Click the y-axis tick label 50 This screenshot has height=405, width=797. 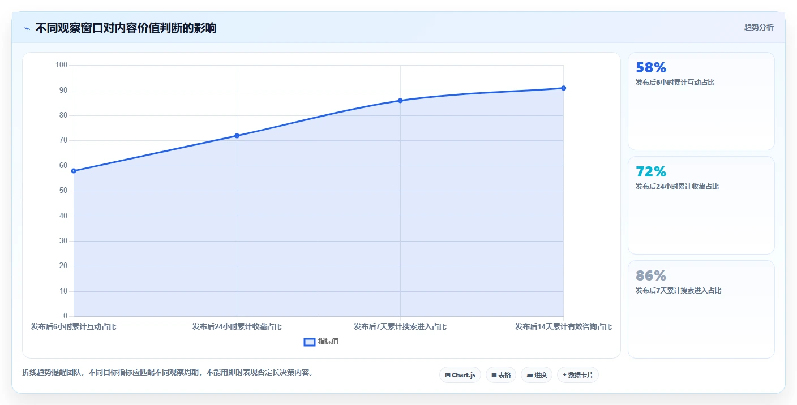pyautogui.click(x=63, y=191)
